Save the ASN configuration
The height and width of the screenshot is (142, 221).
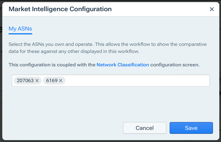pos(191,128)
